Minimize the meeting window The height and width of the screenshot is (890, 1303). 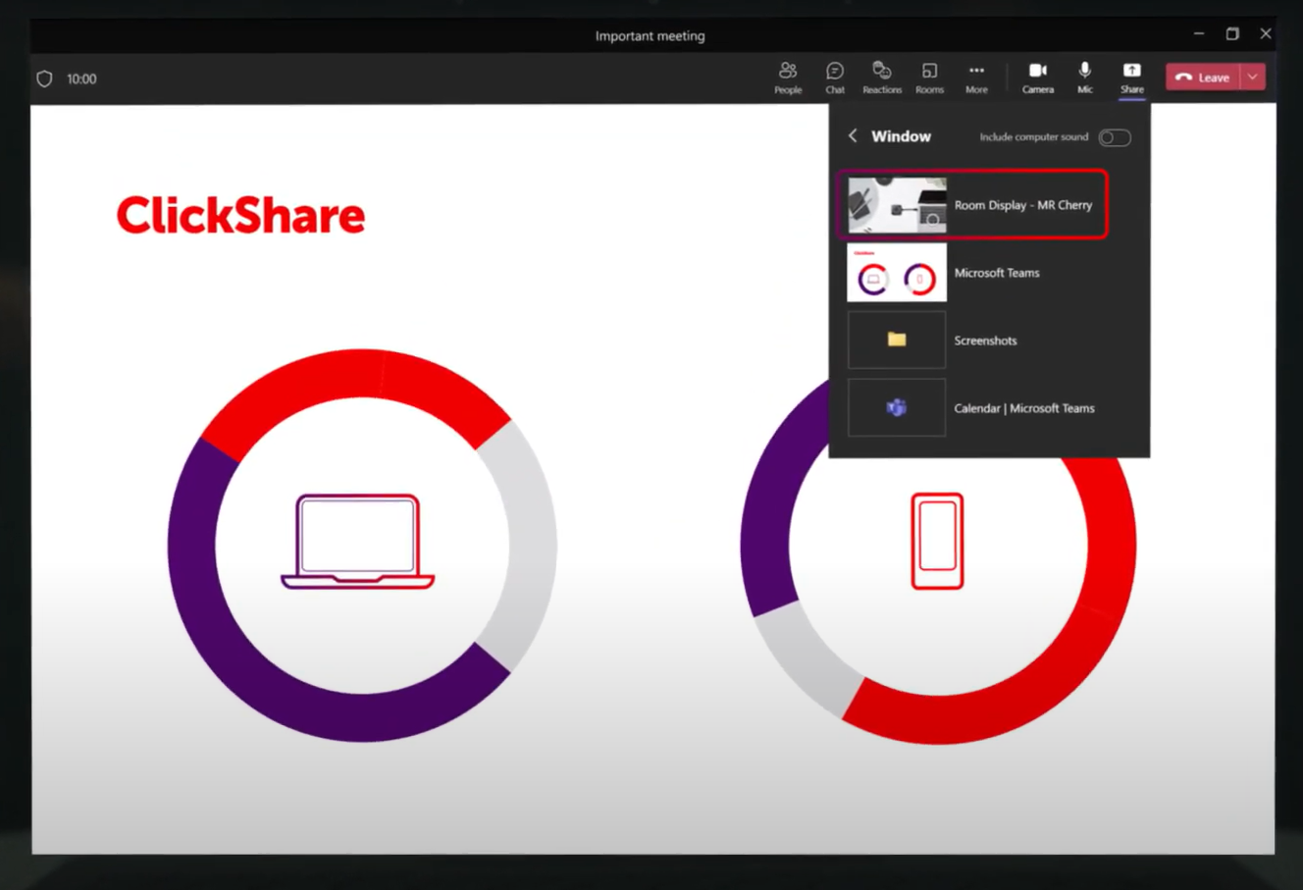[x=1199, y=33]
